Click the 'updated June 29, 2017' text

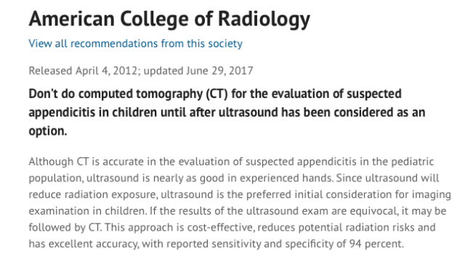198,71
